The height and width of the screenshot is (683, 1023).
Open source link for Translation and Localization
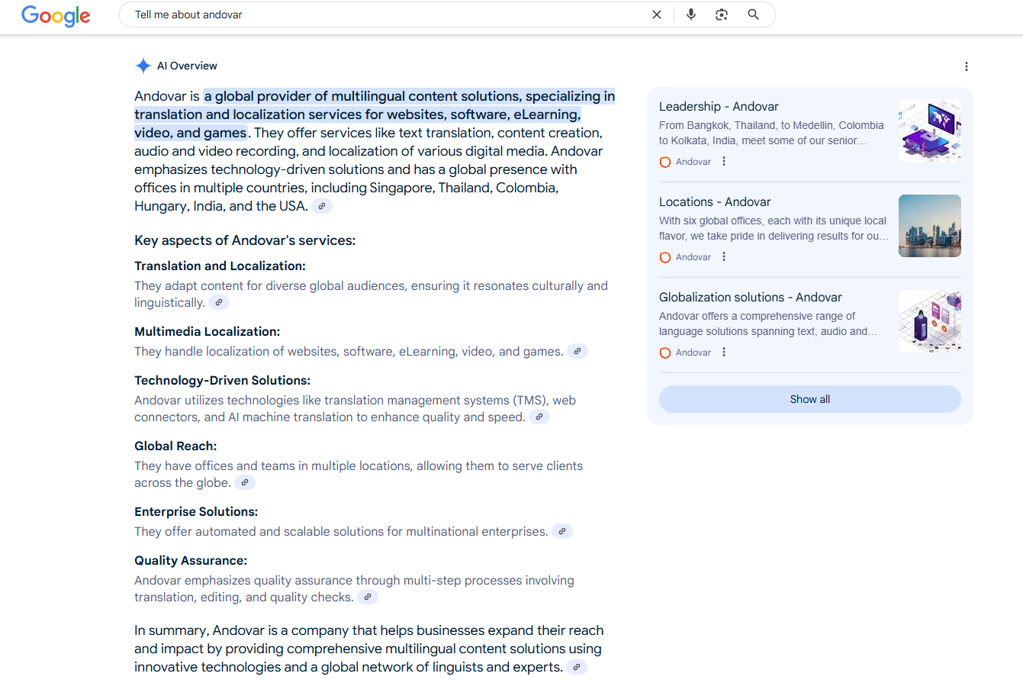click(x=219, y=303)
